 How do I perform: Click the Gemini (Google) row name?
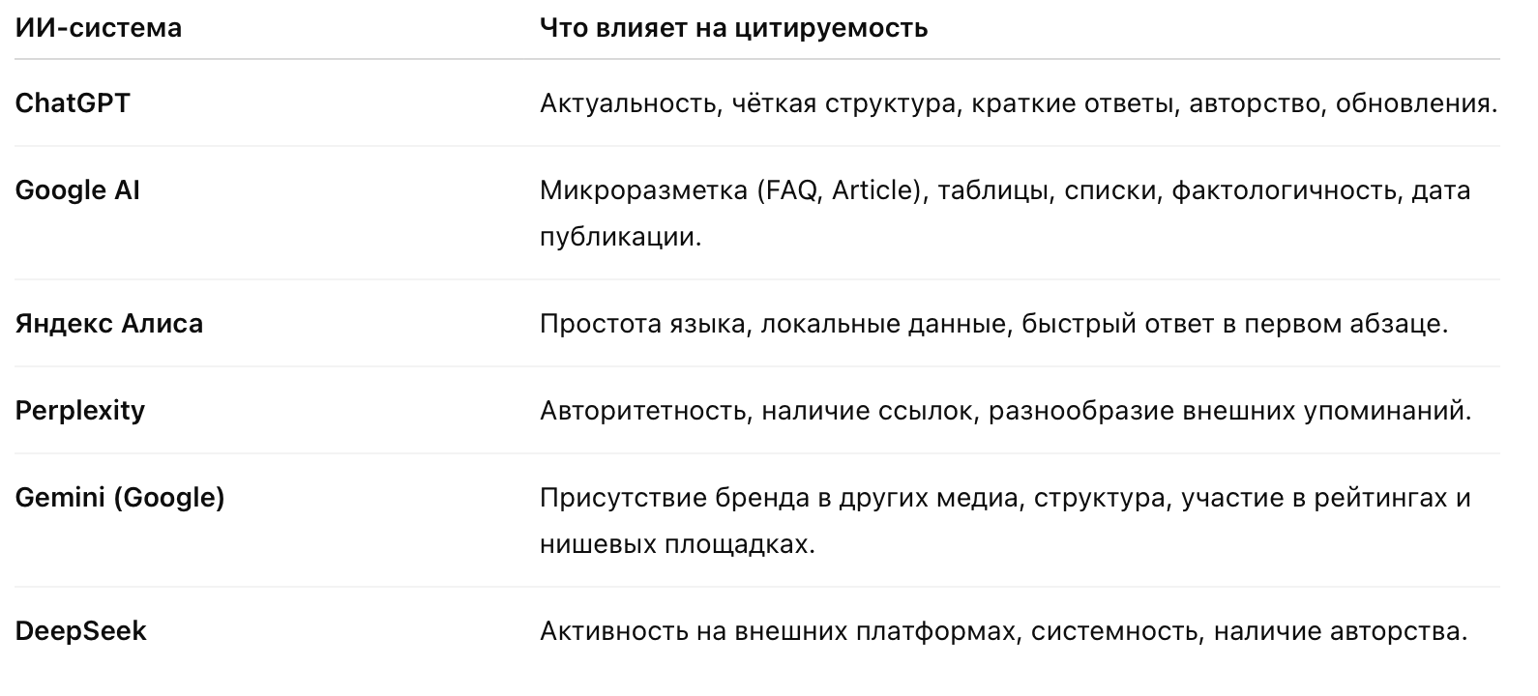pyautogui.click(x=120, y=498)
